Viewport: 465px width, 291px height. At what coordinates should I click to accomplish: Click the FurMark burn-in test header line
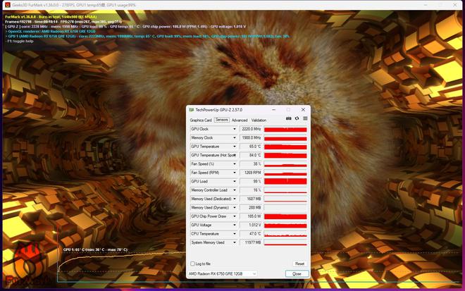point(51,17)
